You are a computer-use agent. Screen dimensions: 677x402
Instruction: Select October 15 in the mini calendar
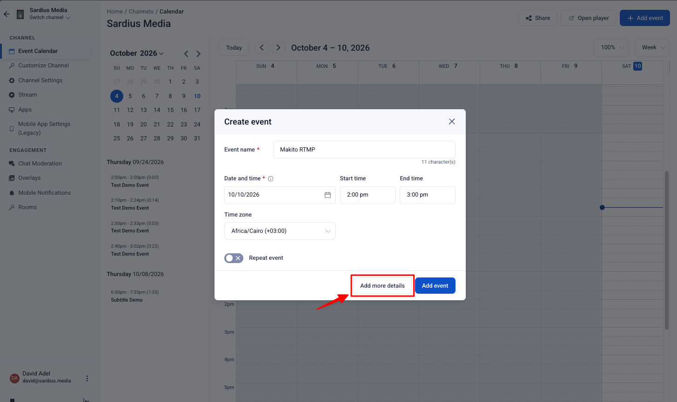170,110
